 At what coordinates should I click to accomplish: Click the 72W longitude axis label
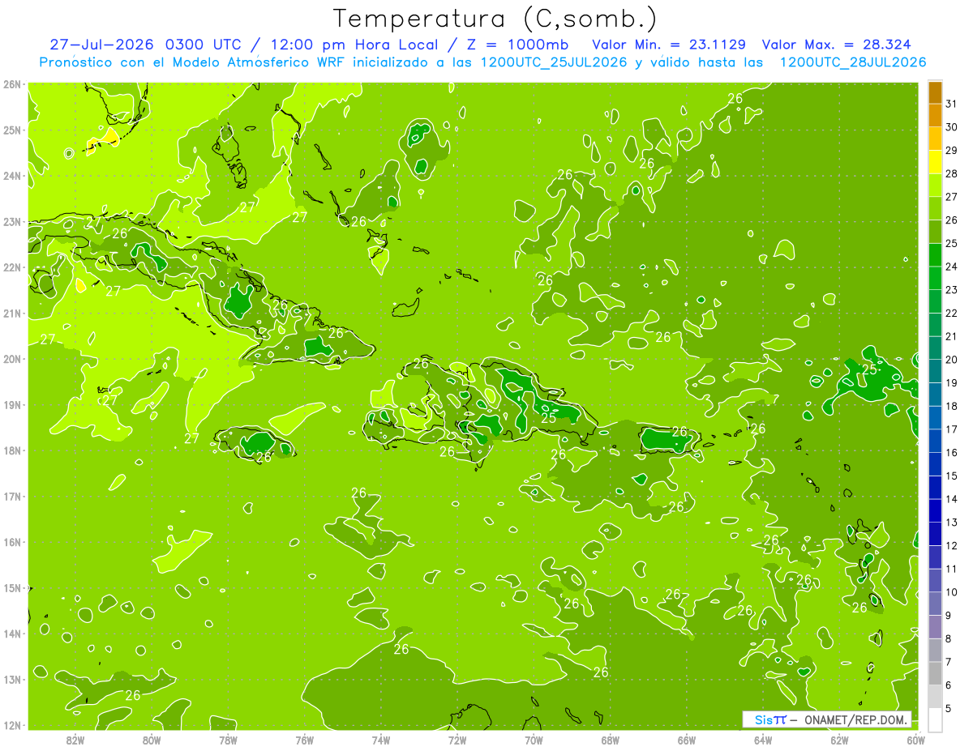[x=457, y=740]
